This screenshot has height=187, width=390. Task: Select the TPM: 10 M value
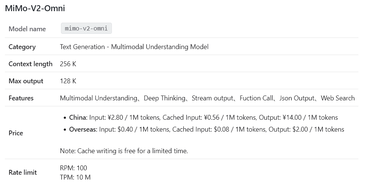pyautogui.click(x=75, y=177)
